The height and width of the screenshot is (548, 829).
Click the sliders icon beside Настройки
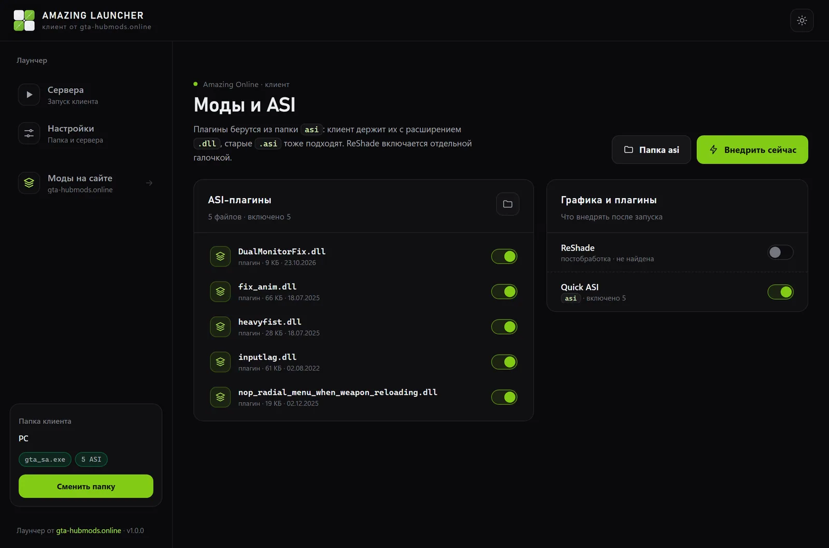coord(29,133)
